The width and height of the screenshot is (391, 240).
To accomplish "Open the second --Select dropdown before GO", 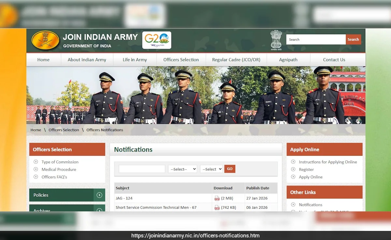I will tap(211, 169).
